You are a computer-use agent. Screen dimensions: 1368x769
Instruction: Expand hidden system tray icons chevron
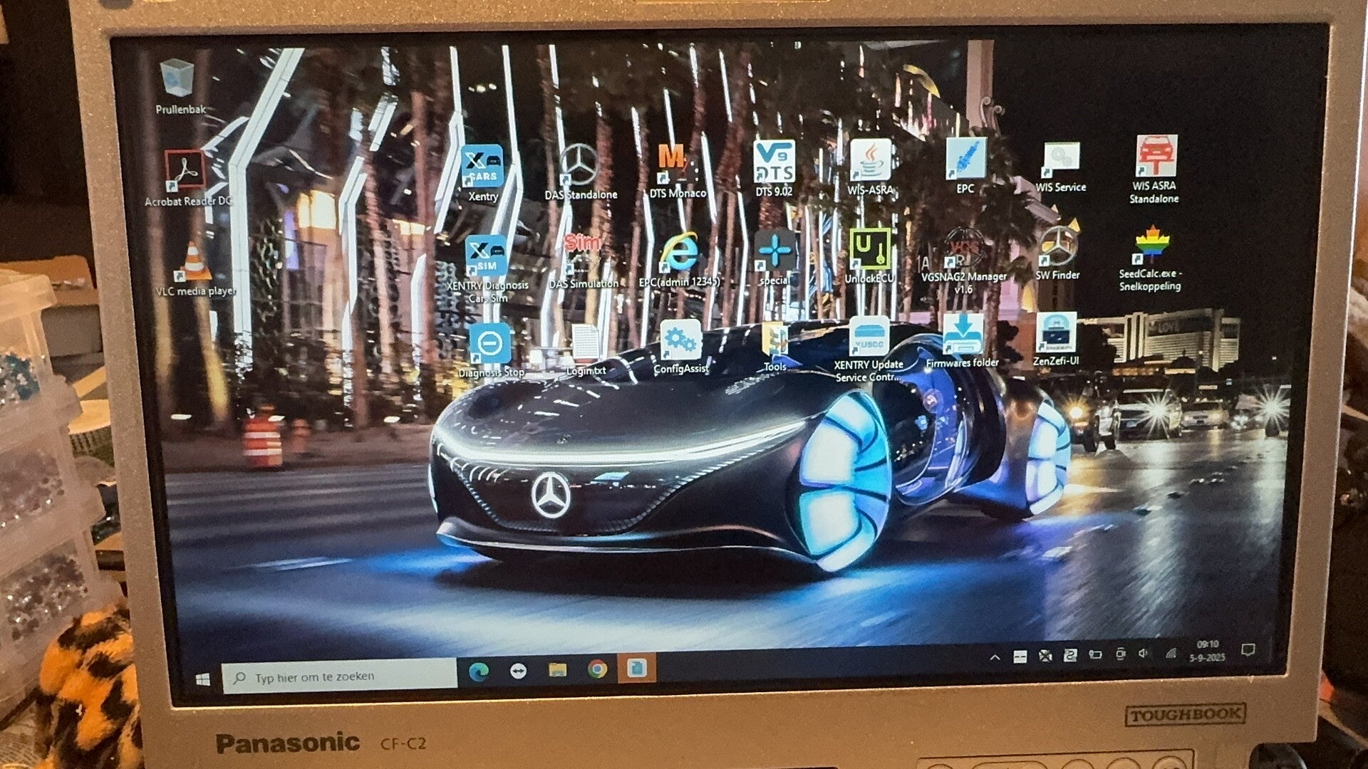point(995,657)
